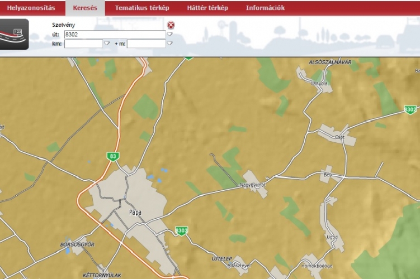Click the út input field containing 8302

(115, 35)
